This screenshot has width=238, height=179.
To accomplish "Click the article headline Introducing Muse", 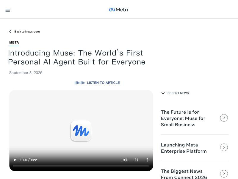I will (x=77, y=57).
